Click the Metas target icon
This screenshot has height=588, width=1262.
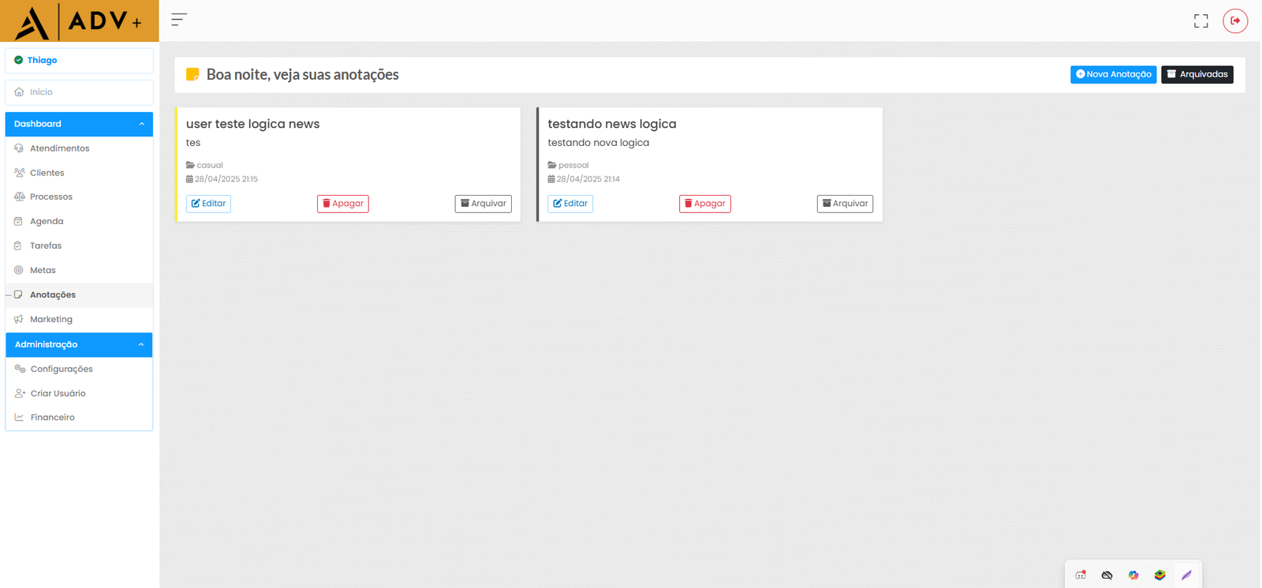click(x=19, y=271)
